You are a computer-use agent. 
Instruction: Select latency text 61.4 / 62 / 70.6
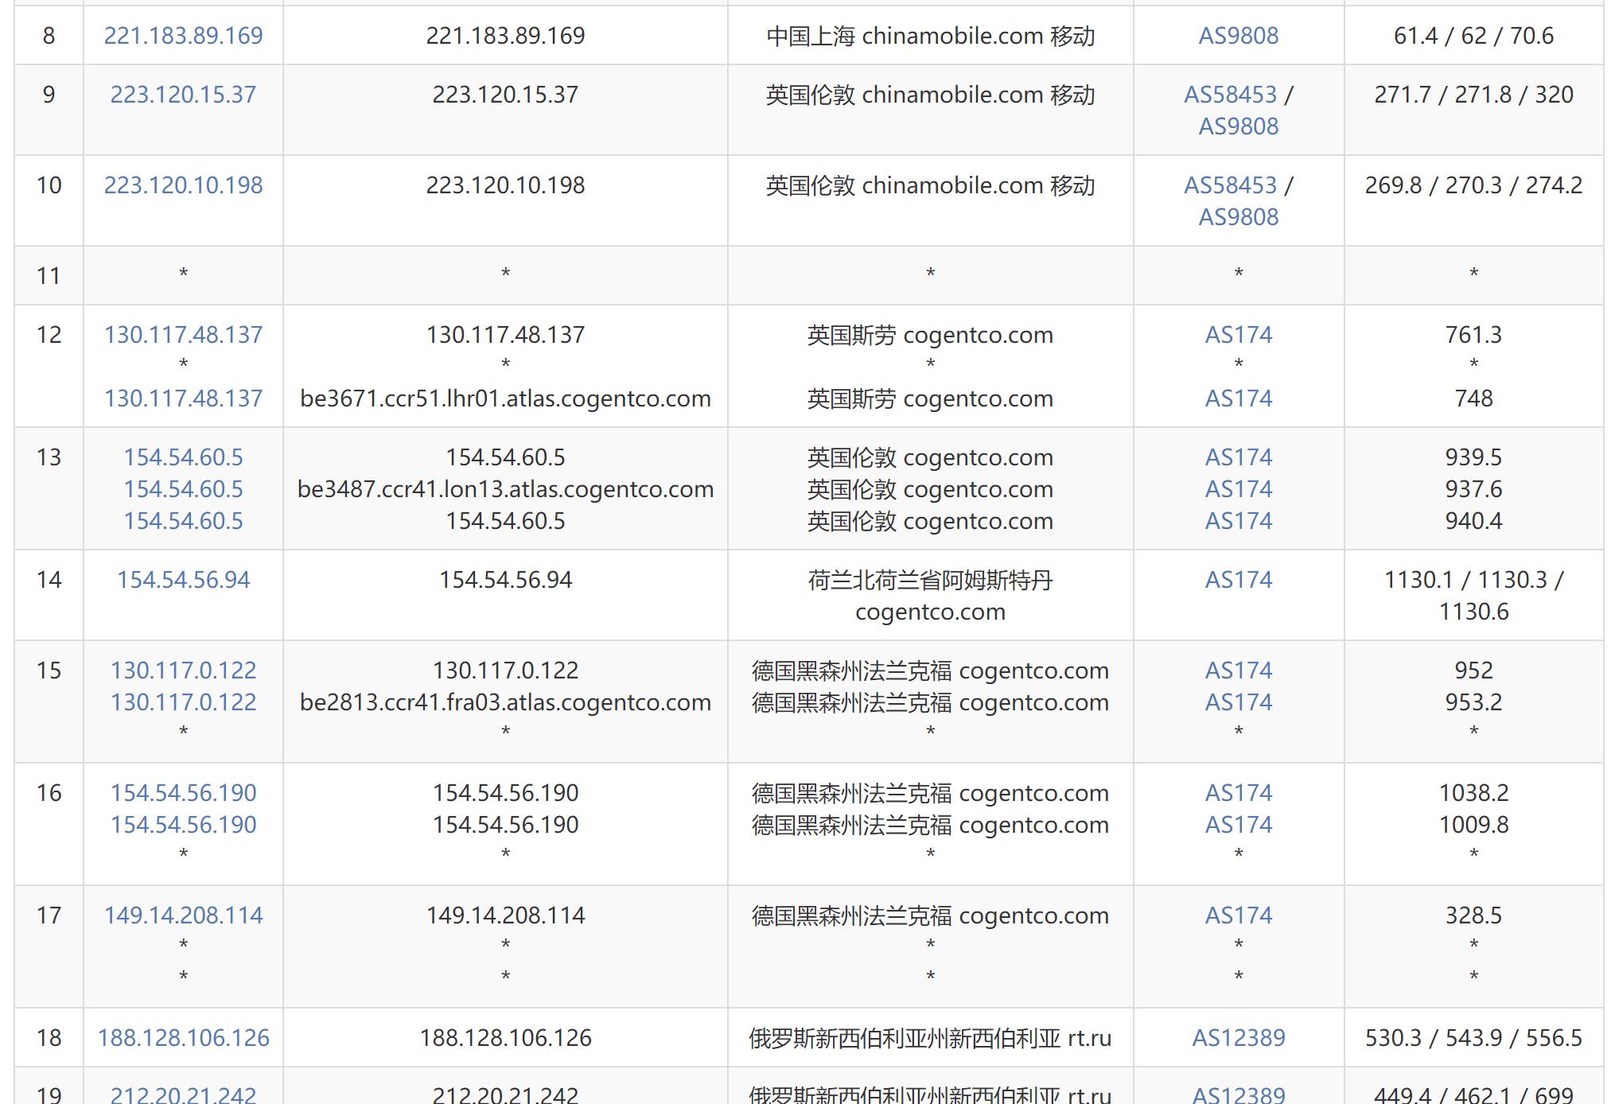[1473, 36]
